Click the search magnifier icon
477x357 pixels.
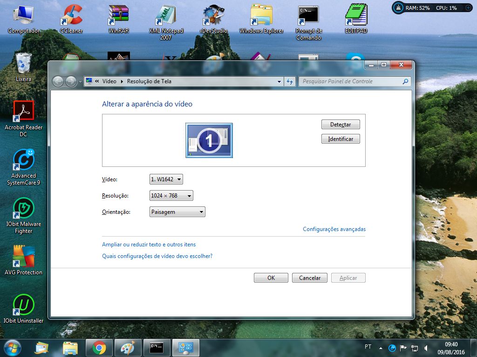[x=405, y=81]
